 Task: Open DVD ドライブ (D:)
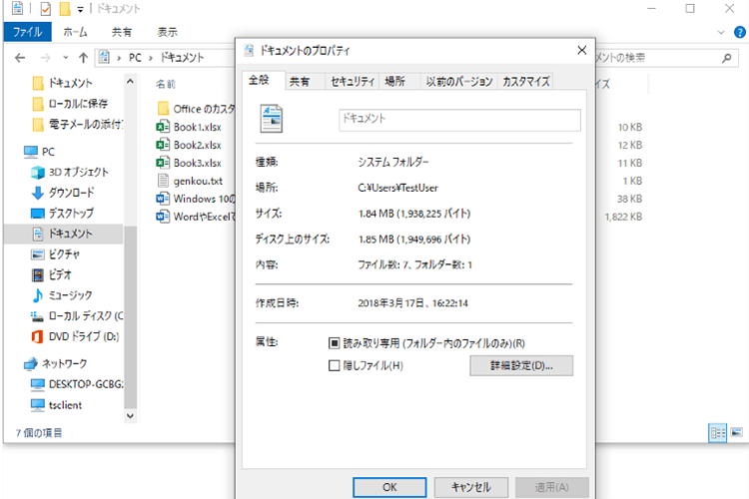pos(75,336)
